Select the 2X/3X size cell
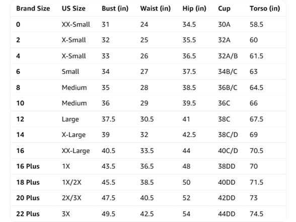 71,198
